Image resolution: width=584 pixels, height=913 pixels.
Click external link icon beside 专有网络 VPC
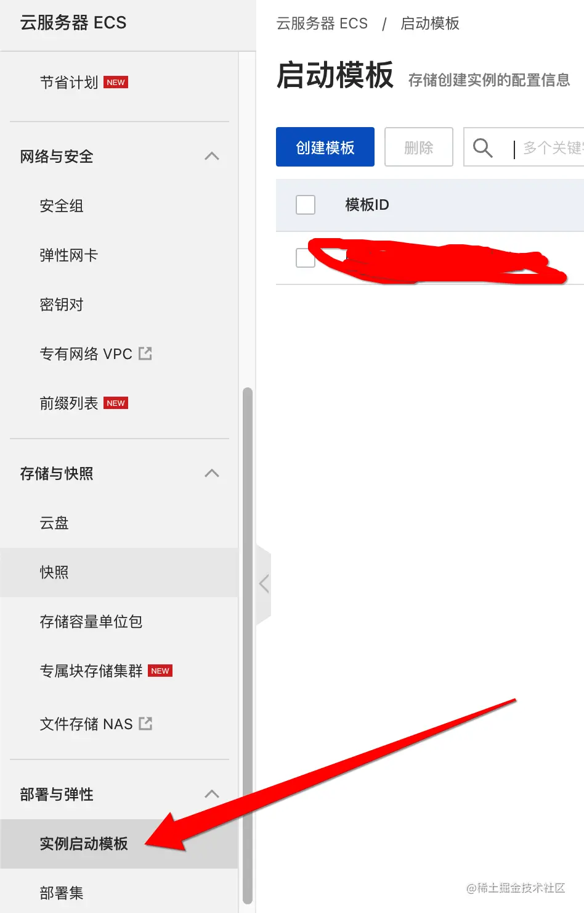point(145,353)
